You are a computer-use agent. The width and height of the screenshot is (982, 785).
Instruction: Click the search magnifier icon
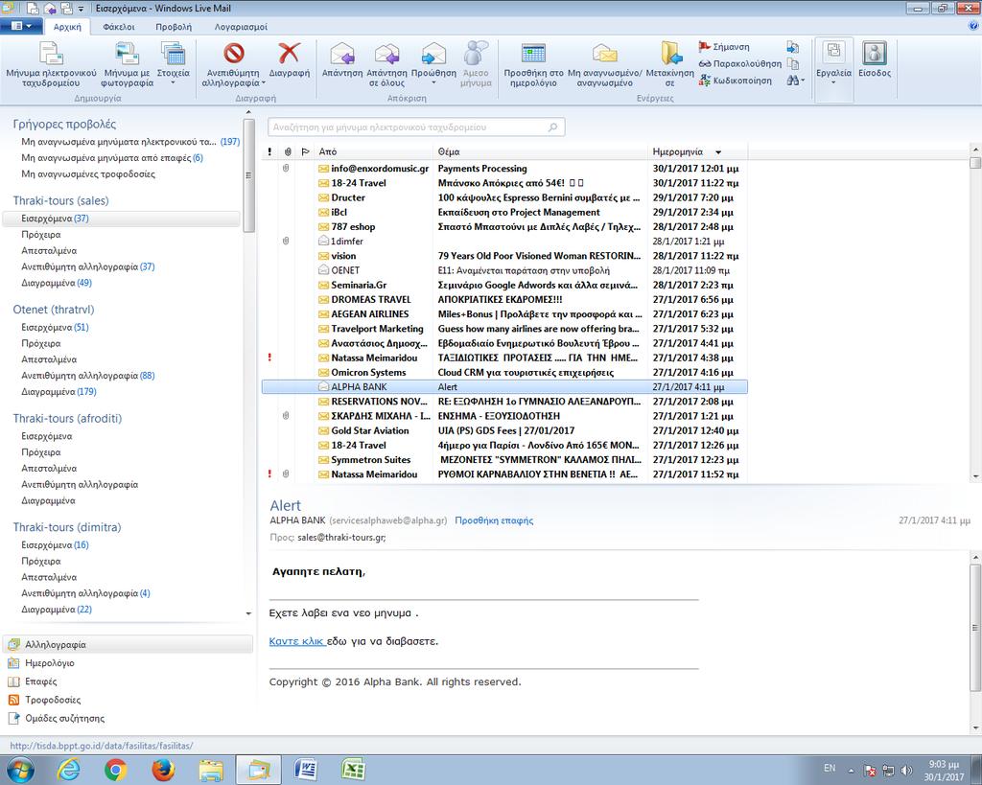pos(553,127)
